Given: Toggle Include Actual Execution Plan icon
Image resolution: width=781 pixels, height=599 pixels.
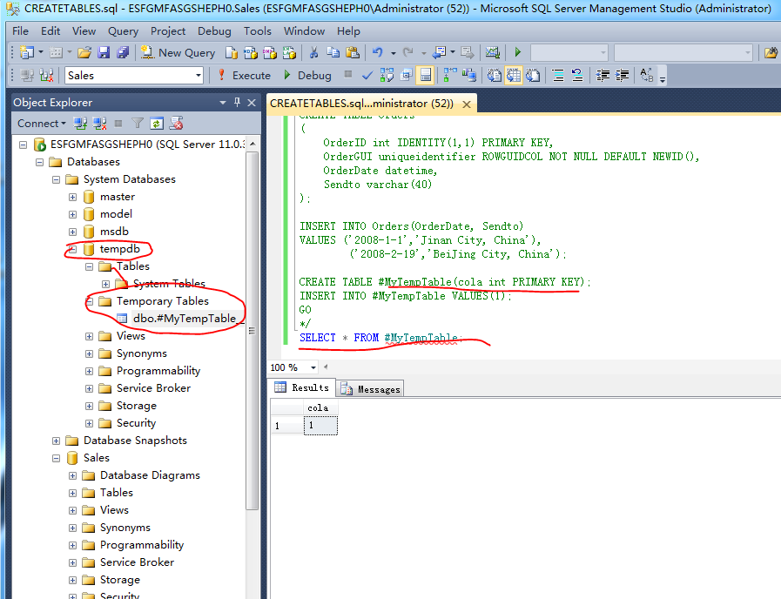Looking at the screenshot, I should click(x=450, y=76).
